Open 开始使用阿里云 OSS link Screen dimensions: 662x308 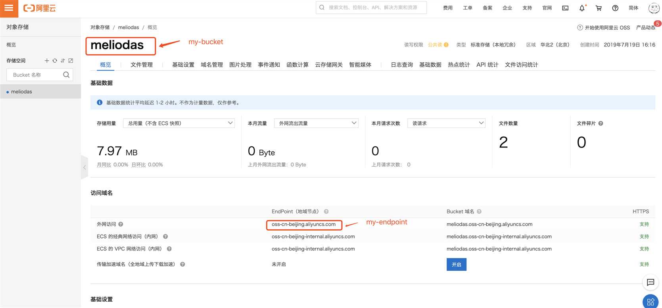[x=604, y=27]
